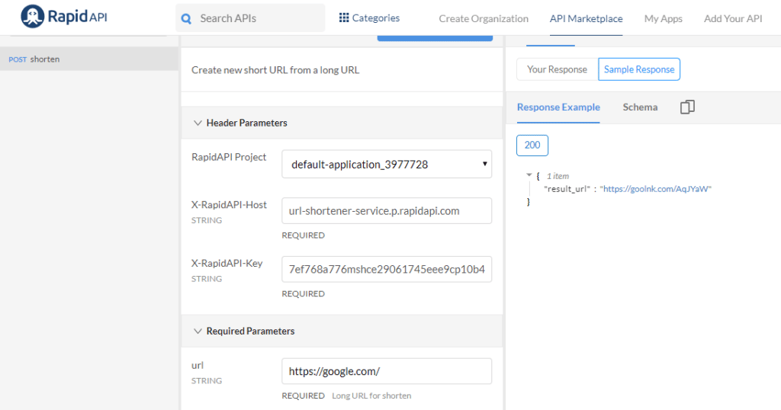Click the 'RapidAPI Project' label
Image resolution: width=781 pixels, height=410 pixels.
pyautogui.click(x=229, y=157)
